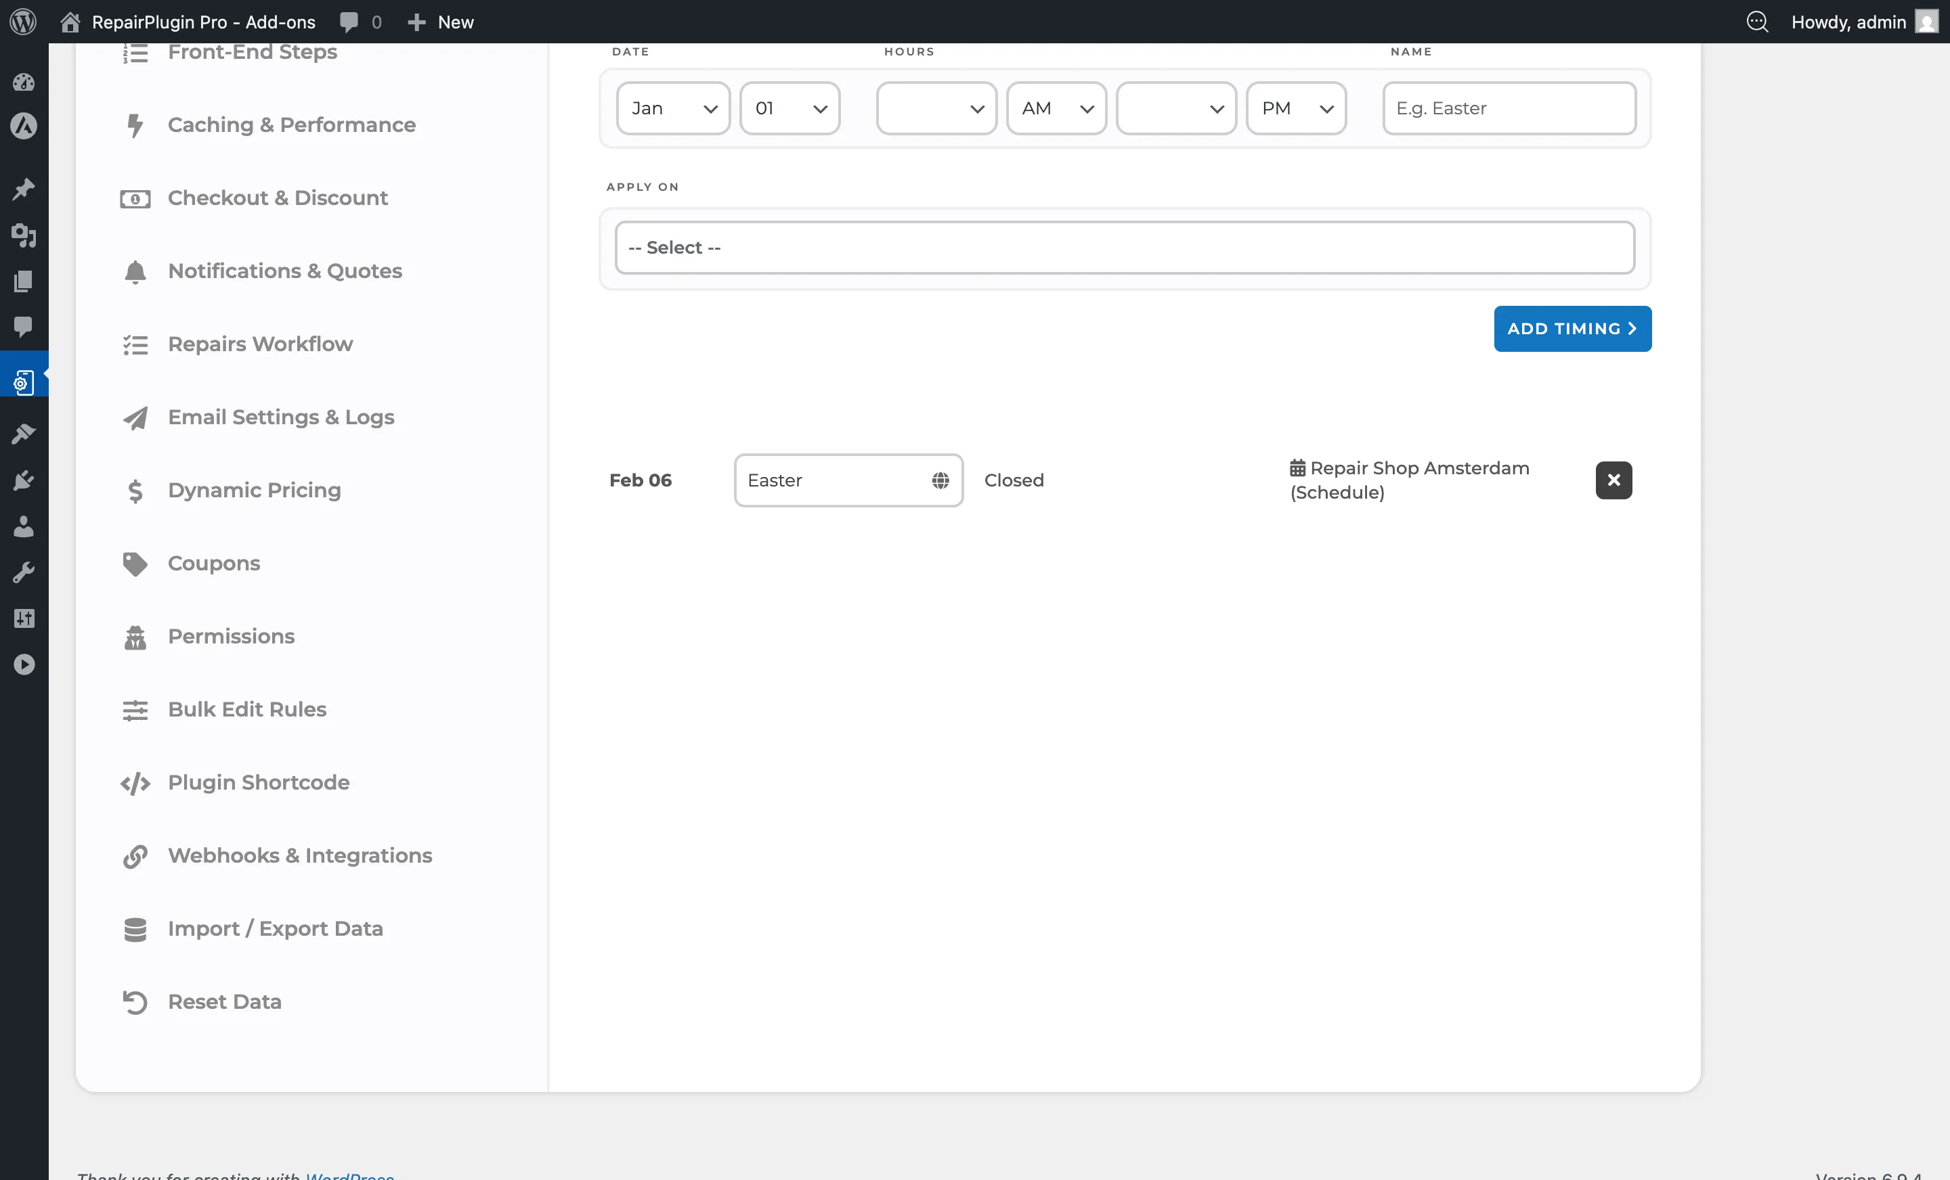
Task: Open the Dashboard palette icon in admin sidebar
Action: coord(24,83)
